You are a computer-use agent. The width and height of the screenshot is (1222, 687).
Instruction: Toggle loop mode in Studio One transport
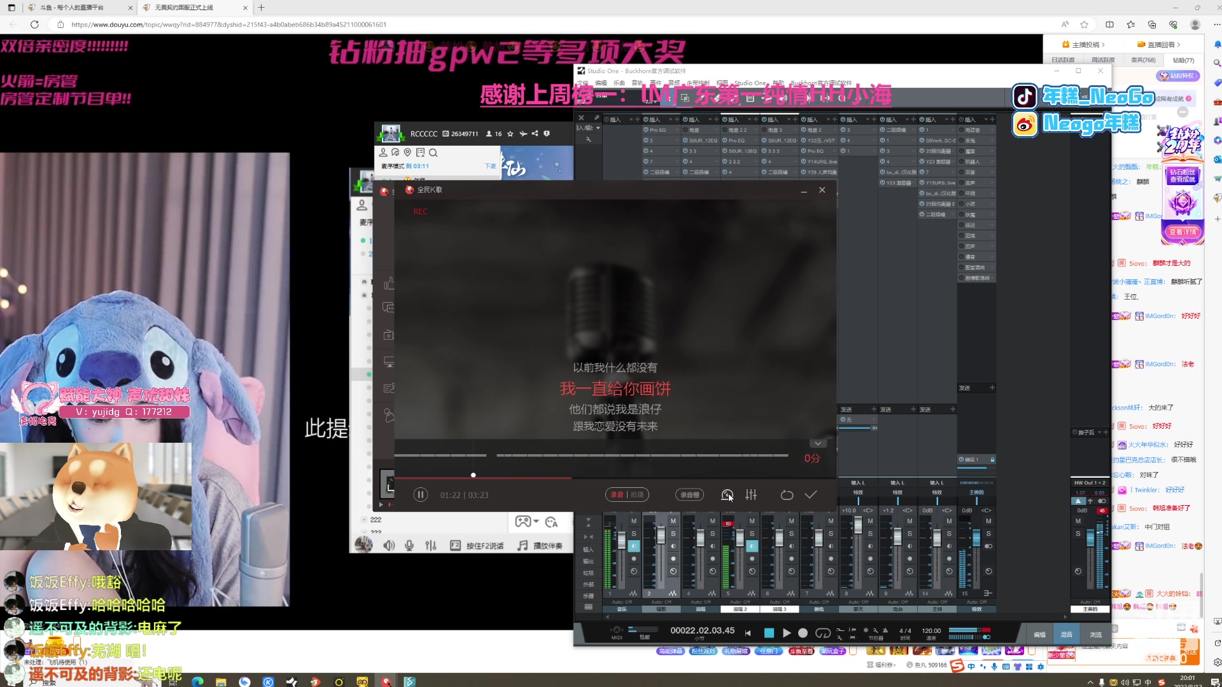click(823, 633)
